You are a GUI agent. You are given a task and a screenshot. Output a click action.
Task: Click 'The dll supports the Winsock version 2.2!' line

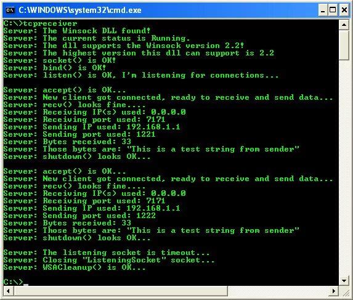click(x=124, y=46)
